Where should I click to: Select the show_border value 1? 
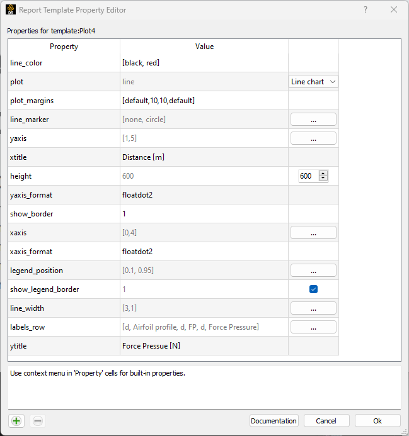pyautogui.click(x=204, y=214)
